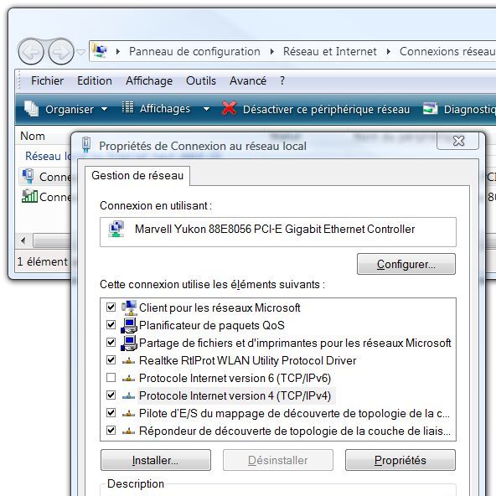Click the Diagnostiquer toolbar icon
The image size is (496, 496).
[x=431, y=109]
